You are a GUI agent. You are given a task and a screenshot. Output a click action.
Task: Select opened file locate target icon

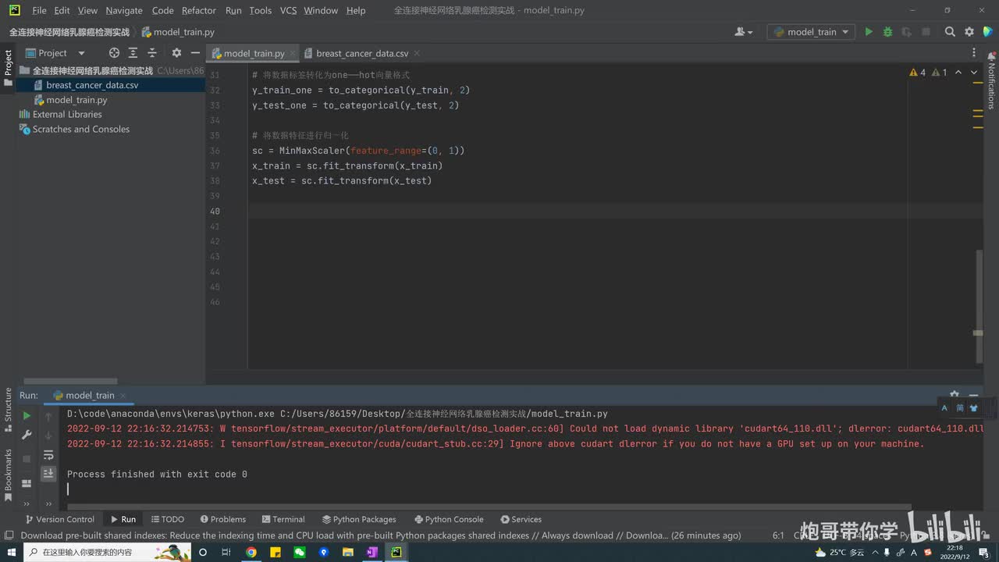(x=114, y=53)
